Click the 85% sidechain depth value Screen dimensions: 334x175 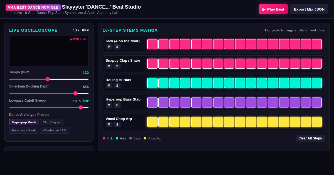pos(86,87)
